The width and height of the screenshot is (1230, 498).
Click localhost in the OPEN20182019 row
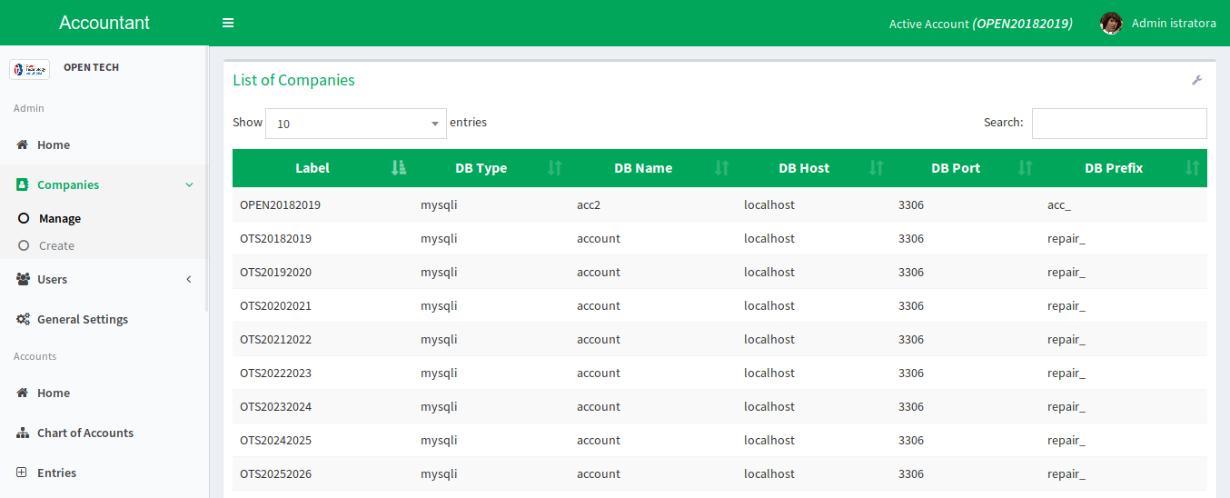[769, 204]
